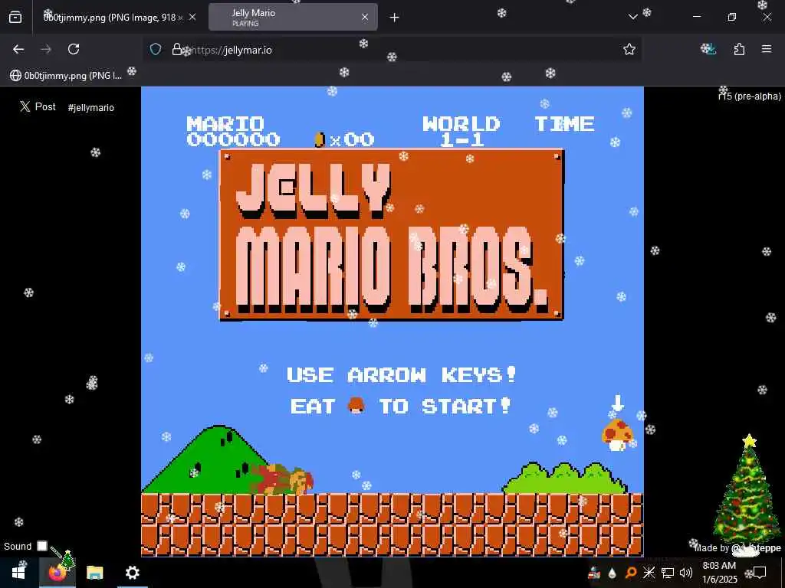
Task: Open the Firefox downloads panel
Action: (709, 49)
